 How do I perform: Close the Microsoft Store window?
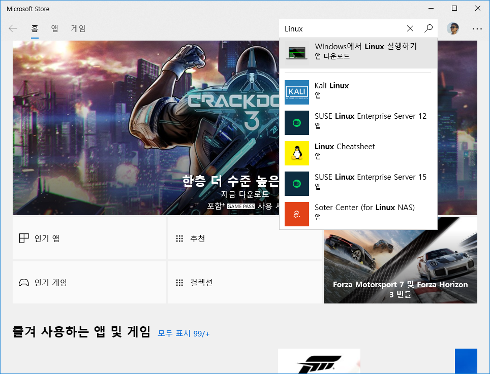pyautogui.click(x=478, y=9)
